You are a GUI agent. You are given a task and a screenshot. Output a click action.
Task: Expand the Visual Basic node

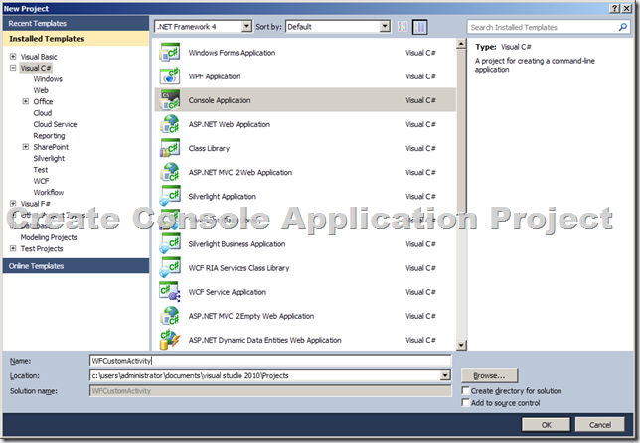[13, 57]
